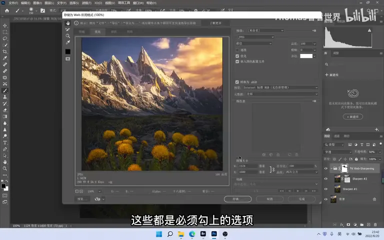This screenshot has width=384, height=240.
Task: Select the Crop tool in Photoshop toolbar
Action: [x=5, y=51]
